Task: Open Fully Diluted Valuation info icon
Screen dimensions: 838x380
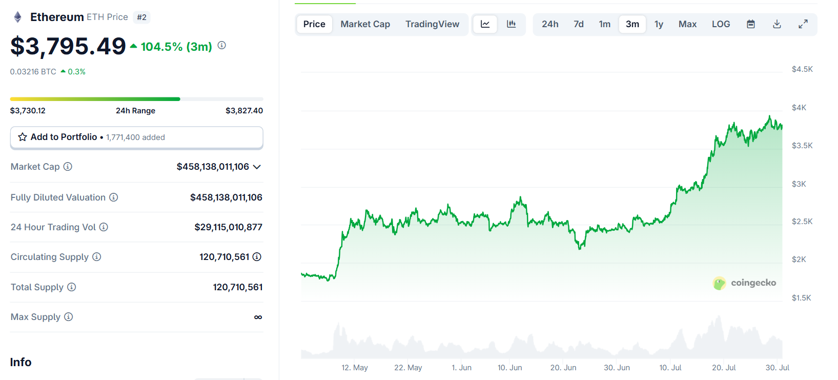Action: coord(114,197)
